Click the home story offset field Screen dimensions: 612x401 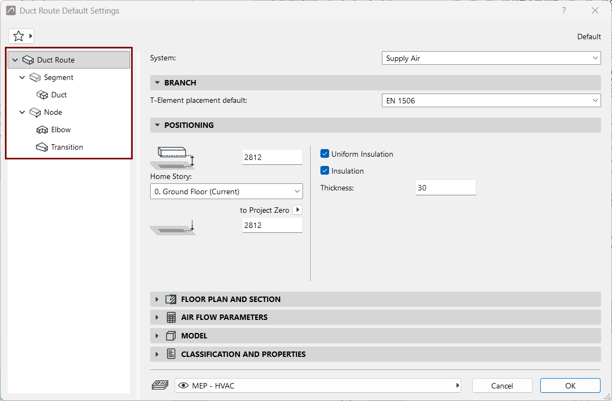[x=273, y=157]
